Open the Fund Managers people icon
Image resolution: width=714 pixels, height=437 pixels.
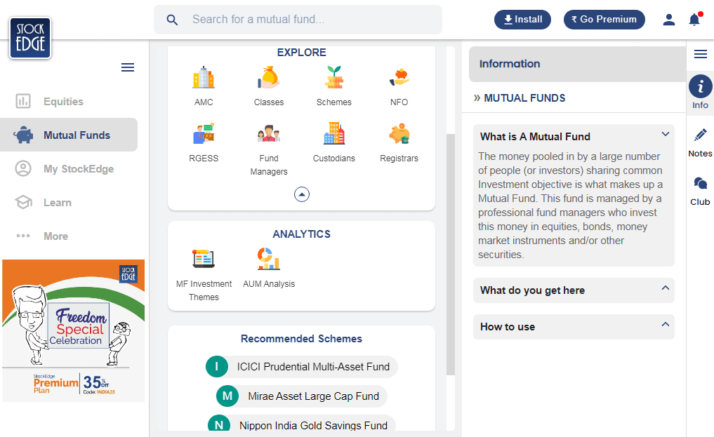pyautogui.click(x=269, y=134)
